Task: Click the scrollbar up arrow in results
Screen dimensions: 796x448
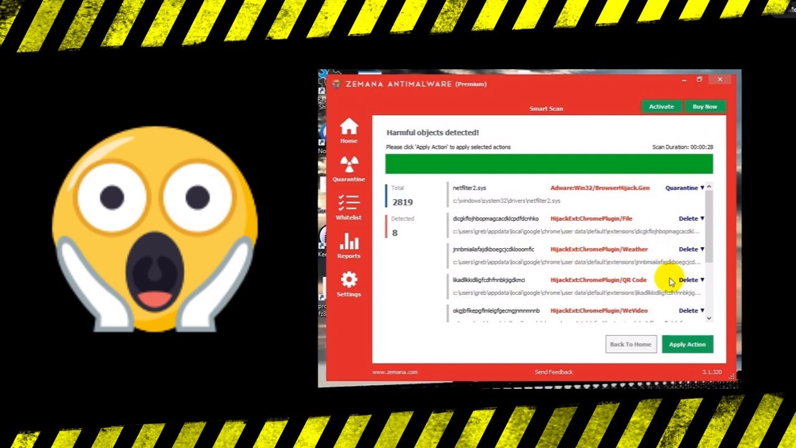Action: coord(709,187)
